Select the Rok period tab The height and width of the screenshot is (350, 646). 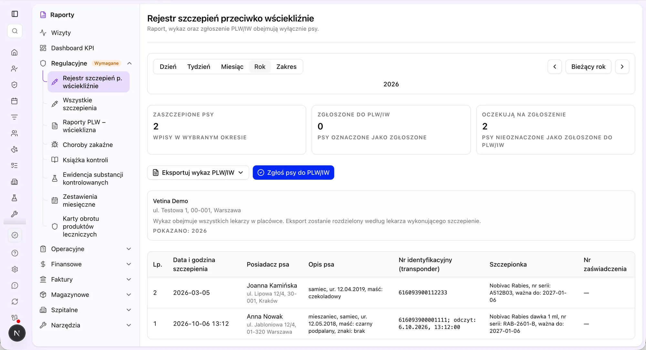(x=260, y=67)
